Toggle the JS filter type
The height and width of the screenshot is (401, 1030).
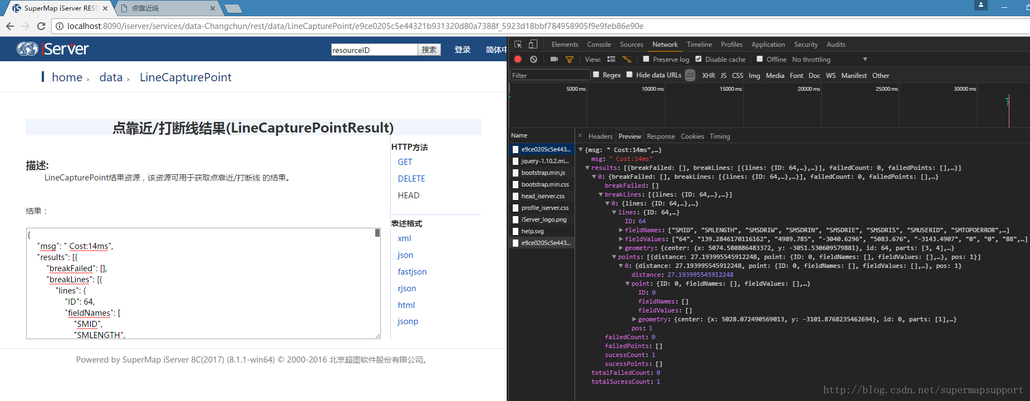pyautogui.click(x=723, y=75)
